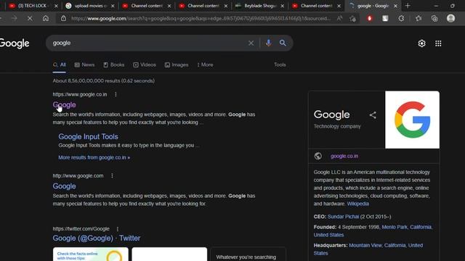The height and width of the screenshot is (261, 465).
Task: Switch to the Beyblade Shogun tab
Action: [259, 6]
